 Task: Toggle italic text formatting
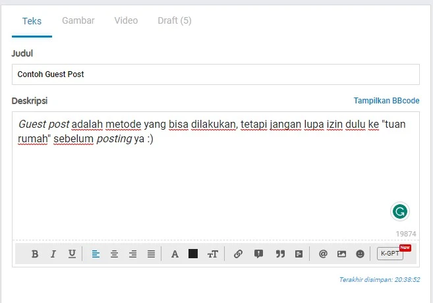tap(53, 254)
